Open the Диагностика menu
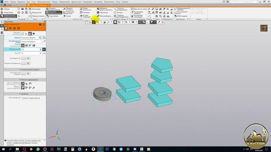The image size is (271, 152). pyautogui.click(x=76, y=2)
